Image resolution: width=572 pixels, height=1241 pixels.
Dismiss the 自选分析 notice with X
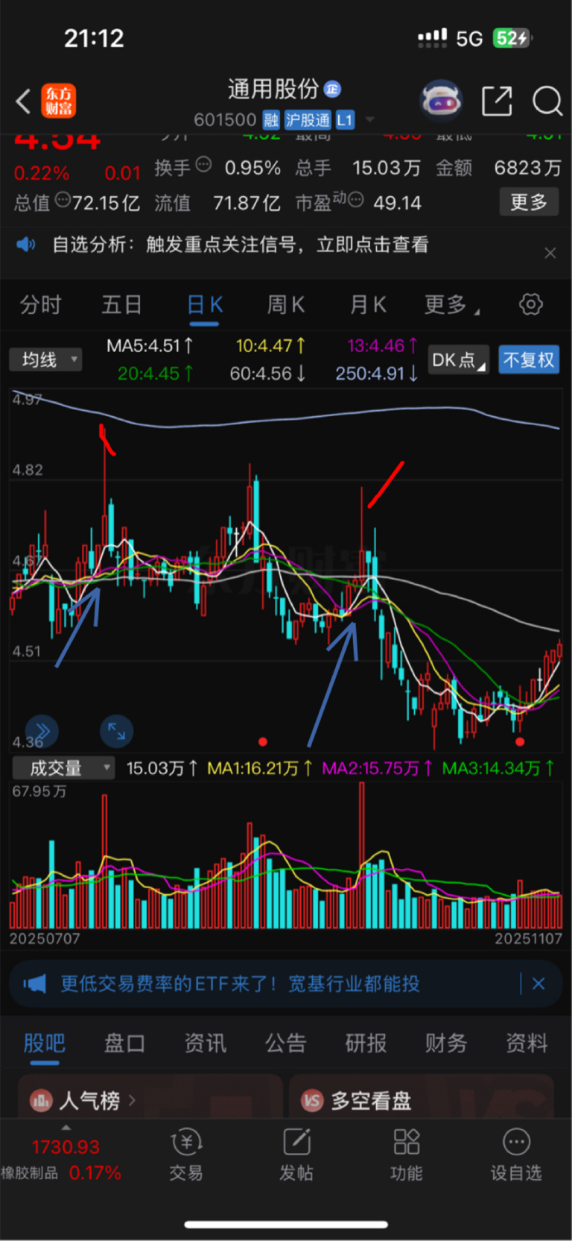coord(550,254)
